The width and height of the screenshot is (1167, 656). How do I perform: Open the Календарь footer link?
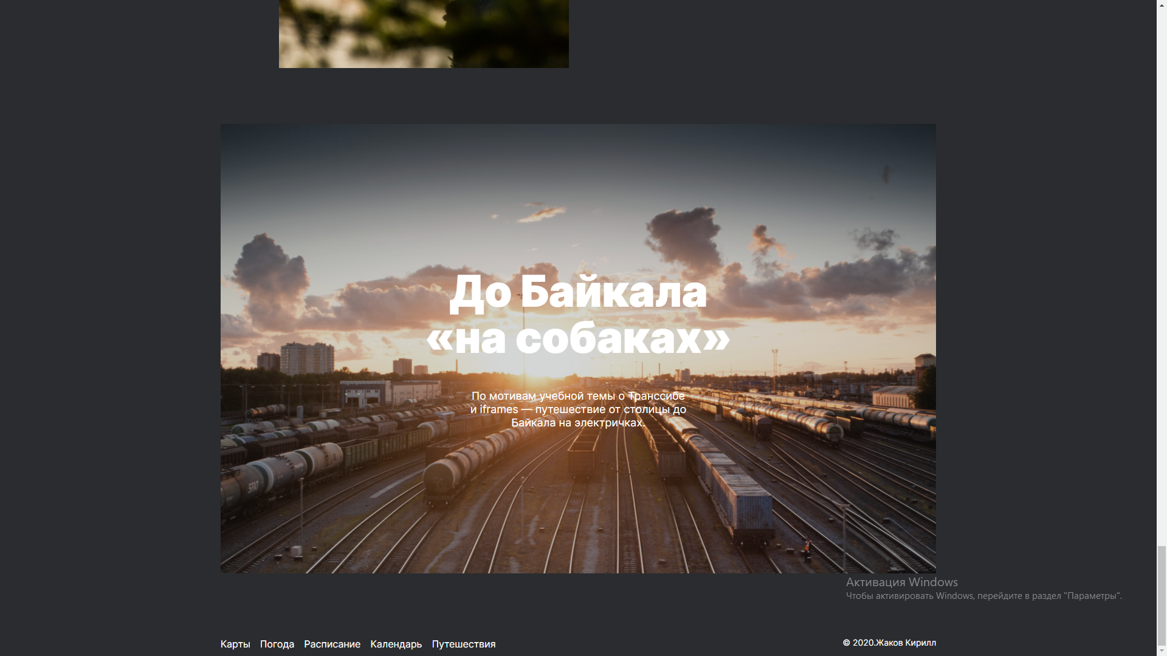(x=396, y=644)
